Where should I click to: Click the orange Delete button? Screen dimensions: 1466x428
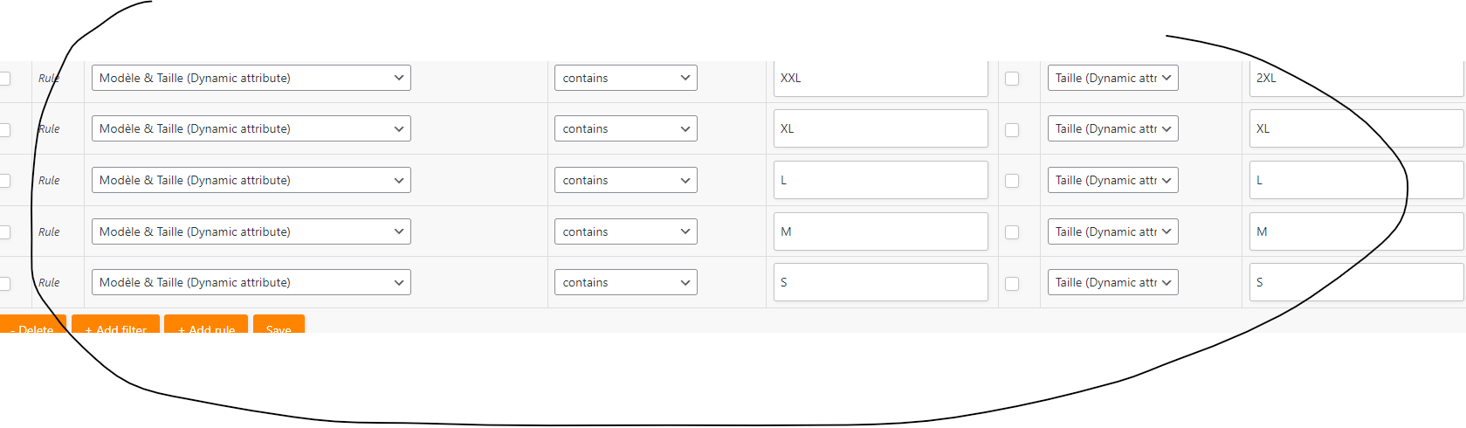(32, 324)
